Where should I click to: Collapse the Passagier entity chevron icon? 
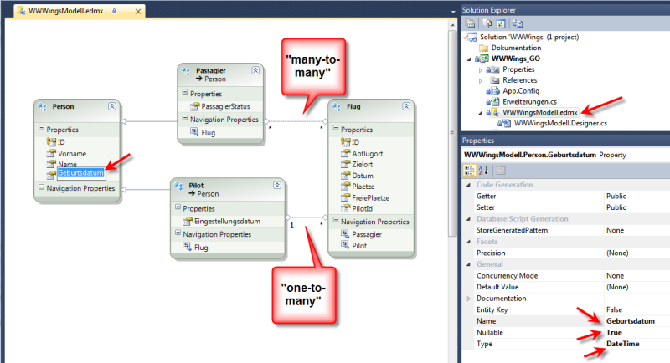pos(255,70)
